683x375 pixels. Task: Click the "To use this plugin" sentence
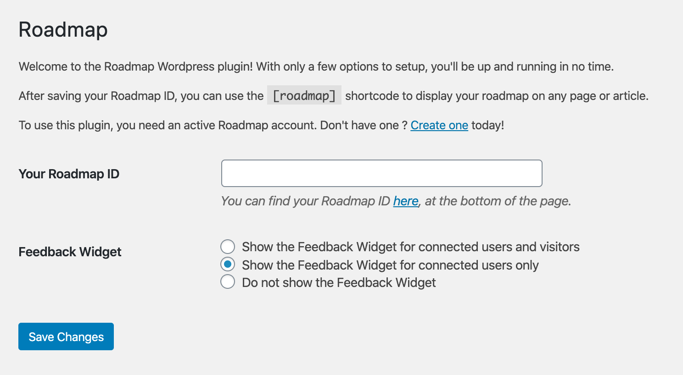pyautogui.click(x=213, y=125)
